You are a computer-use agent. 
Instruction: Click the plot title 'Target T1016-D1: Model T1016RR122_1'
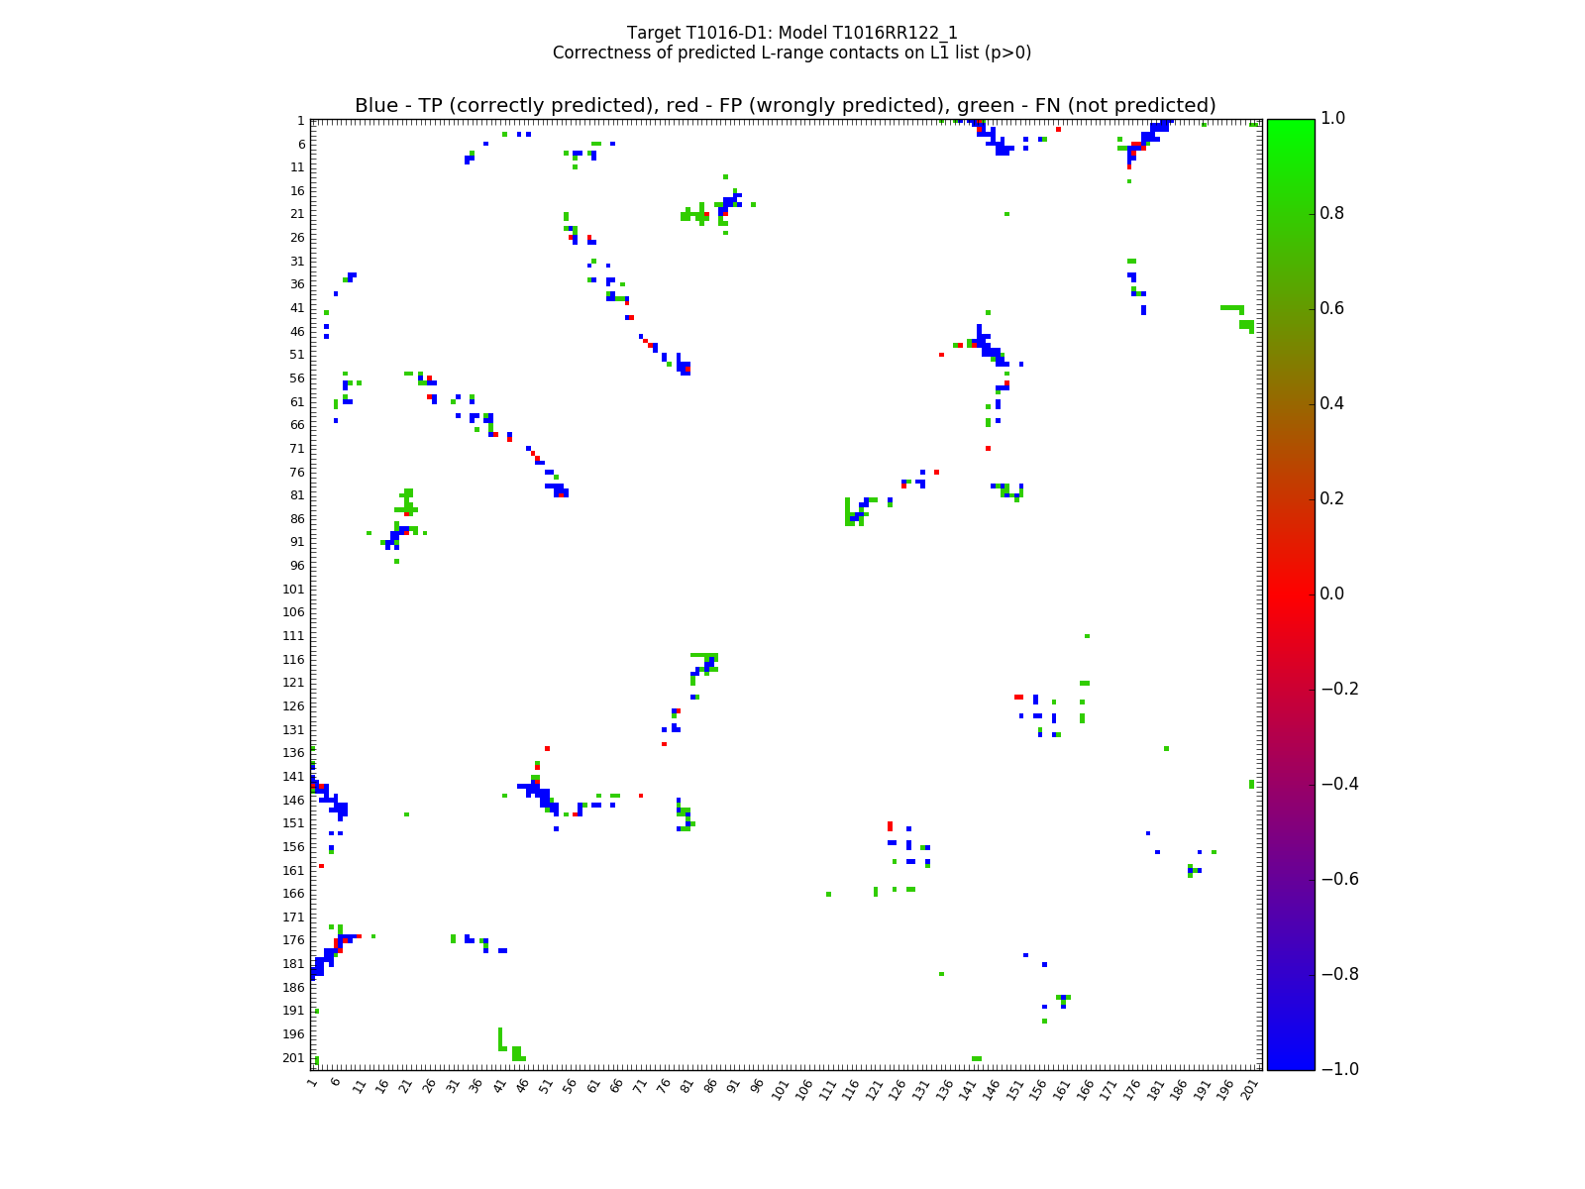[x=792, y=33]
